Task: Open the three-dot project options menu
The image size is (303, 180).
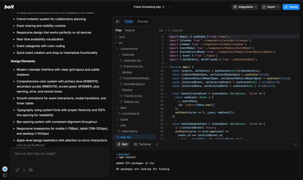Action: 170,7
